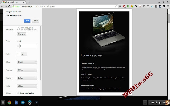Select the custom page range radio button
The width and height of the screenshot is (170, 106).
pyautogui.click(x=18, y=46)
